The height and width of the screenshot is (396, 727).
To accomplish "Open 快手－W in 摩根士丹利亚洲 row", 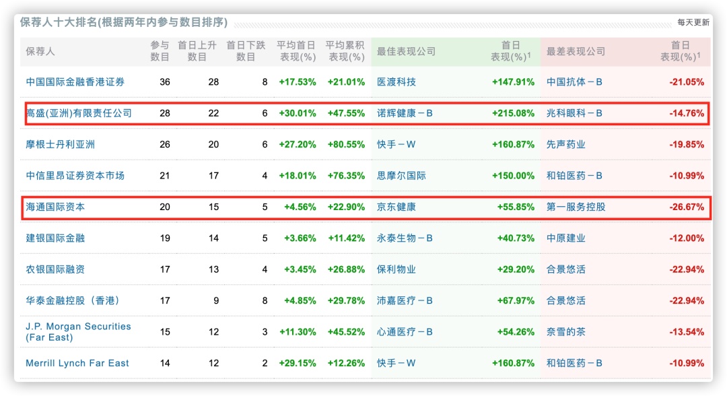I will [x=396, y=145].
